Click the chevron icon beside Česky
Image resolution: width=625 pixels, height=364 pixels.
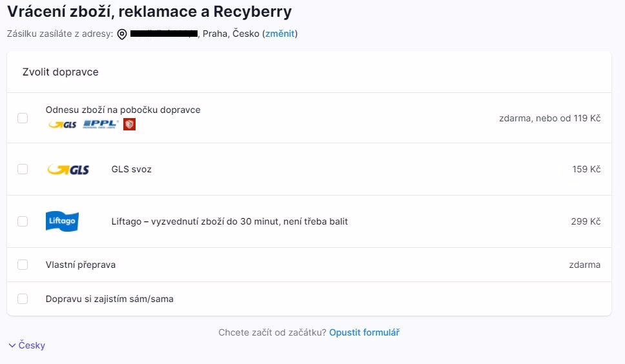click(12, 345)
